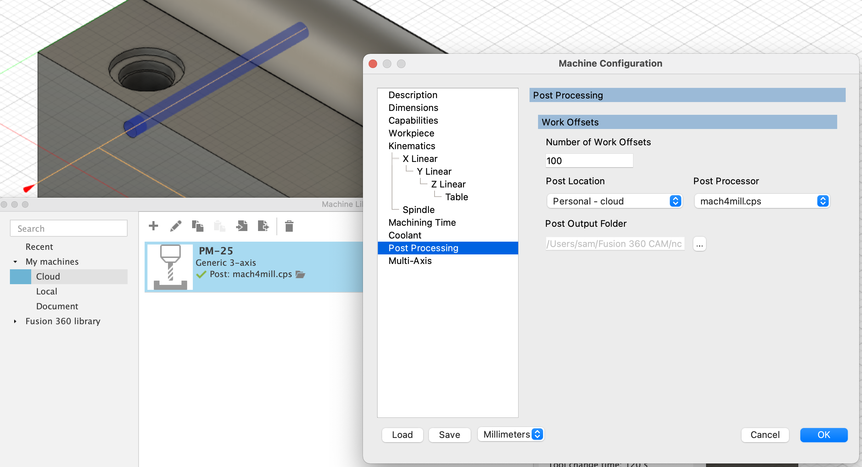Select Dimensions in the configuration tree

[x=413, y=107]
